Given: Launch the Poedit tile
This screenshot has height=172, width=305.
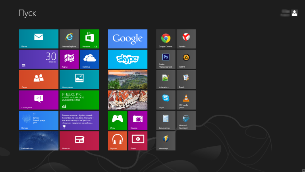Looking at the screenshot, I should pyautogui.click(x=186, y=80).
